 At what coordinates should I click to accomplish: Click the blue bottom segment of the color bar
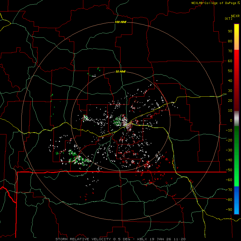(x=236, y=200)
